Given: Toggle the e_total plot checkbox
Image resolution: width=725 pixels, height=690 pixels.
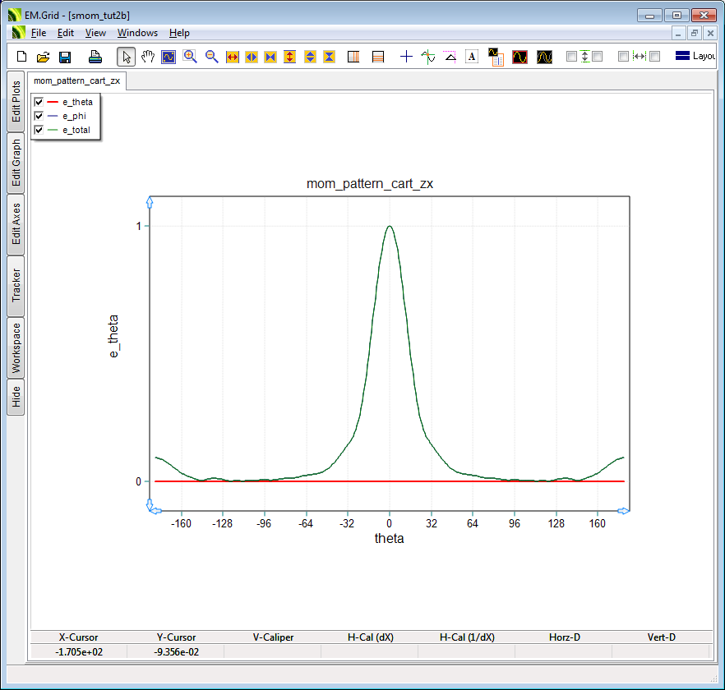Looking at the screenshot, I should coord(39,130).
